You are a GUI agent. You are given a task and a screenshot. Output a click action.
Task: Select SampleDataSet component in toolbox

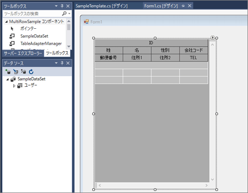(34, 36)
